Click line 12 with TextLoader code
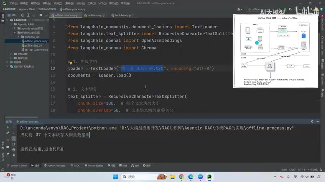 click(141, 68)
